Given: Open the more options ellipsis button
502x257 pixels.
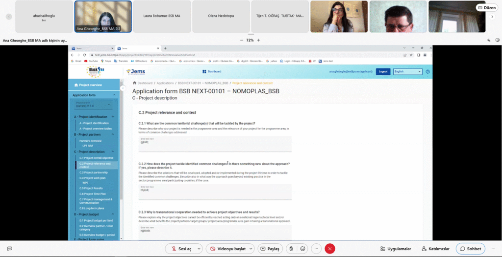Looking at the screenshot, I should click(x=316, y=249).
